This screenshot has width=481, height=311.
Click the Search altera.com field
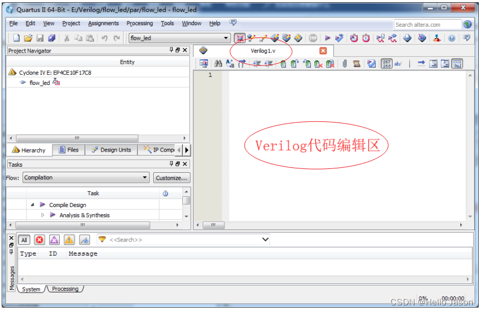pos(427,25)
